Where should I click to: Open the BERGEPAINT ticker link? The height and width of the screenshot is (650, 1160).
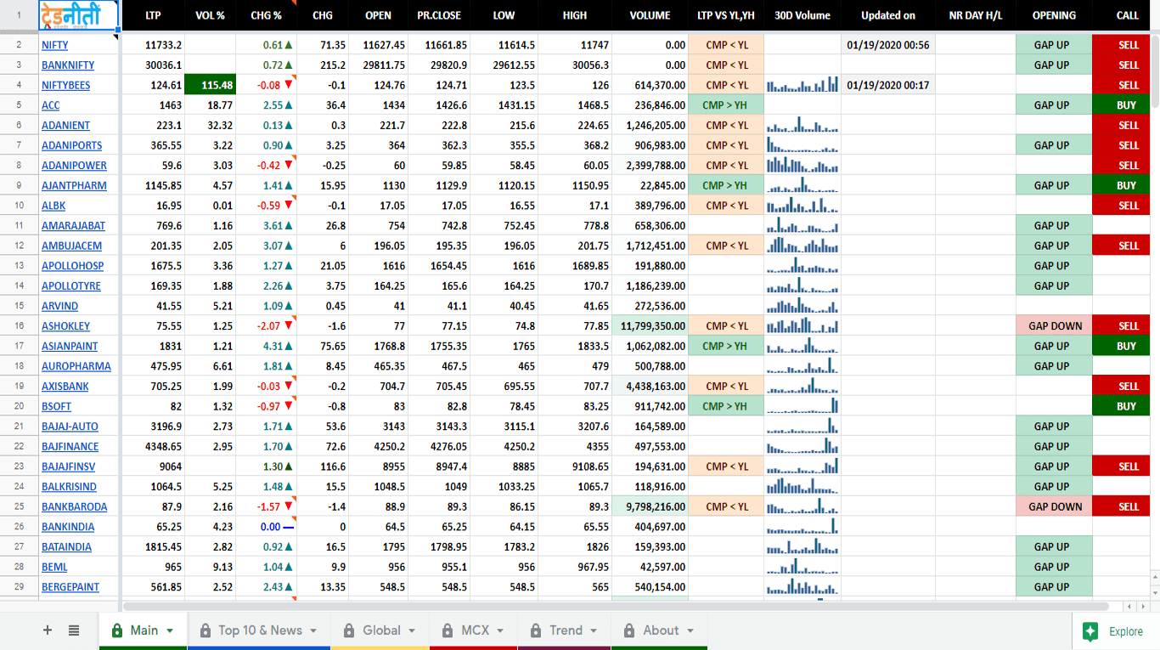coord(70,587)
